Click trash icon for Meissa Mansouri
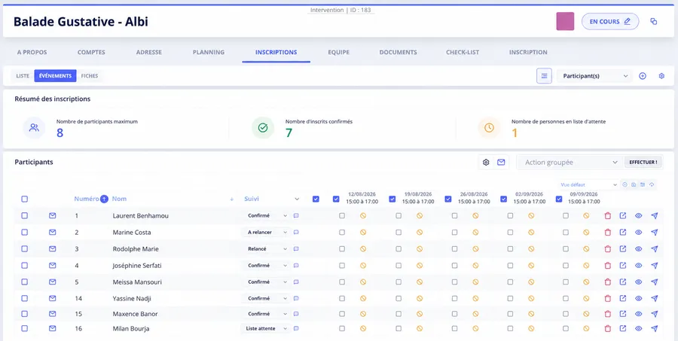The height and width of the screenshot is (341, 678). (x=607, y=282)
